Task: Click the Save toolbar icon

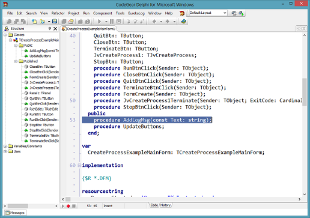Action: [x=55, y=21]
